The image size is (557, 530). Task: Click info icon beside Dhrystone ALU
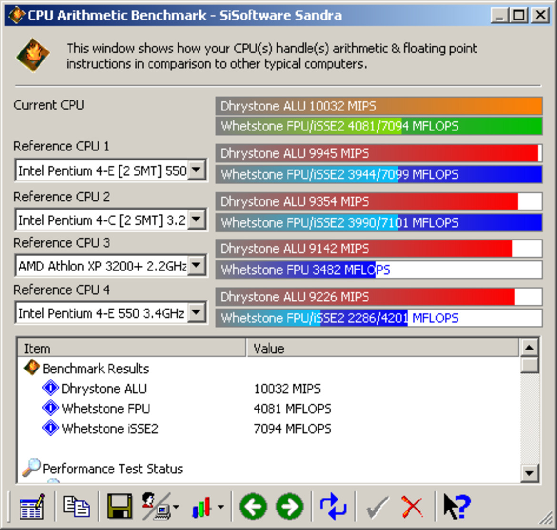pyautogui.click(x=50, y=388)
